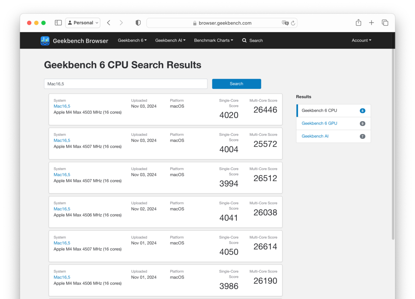The image size is (415, 299).
Task: Click the badge showing 8 CPU results
Action: click(x=362, y=111)
